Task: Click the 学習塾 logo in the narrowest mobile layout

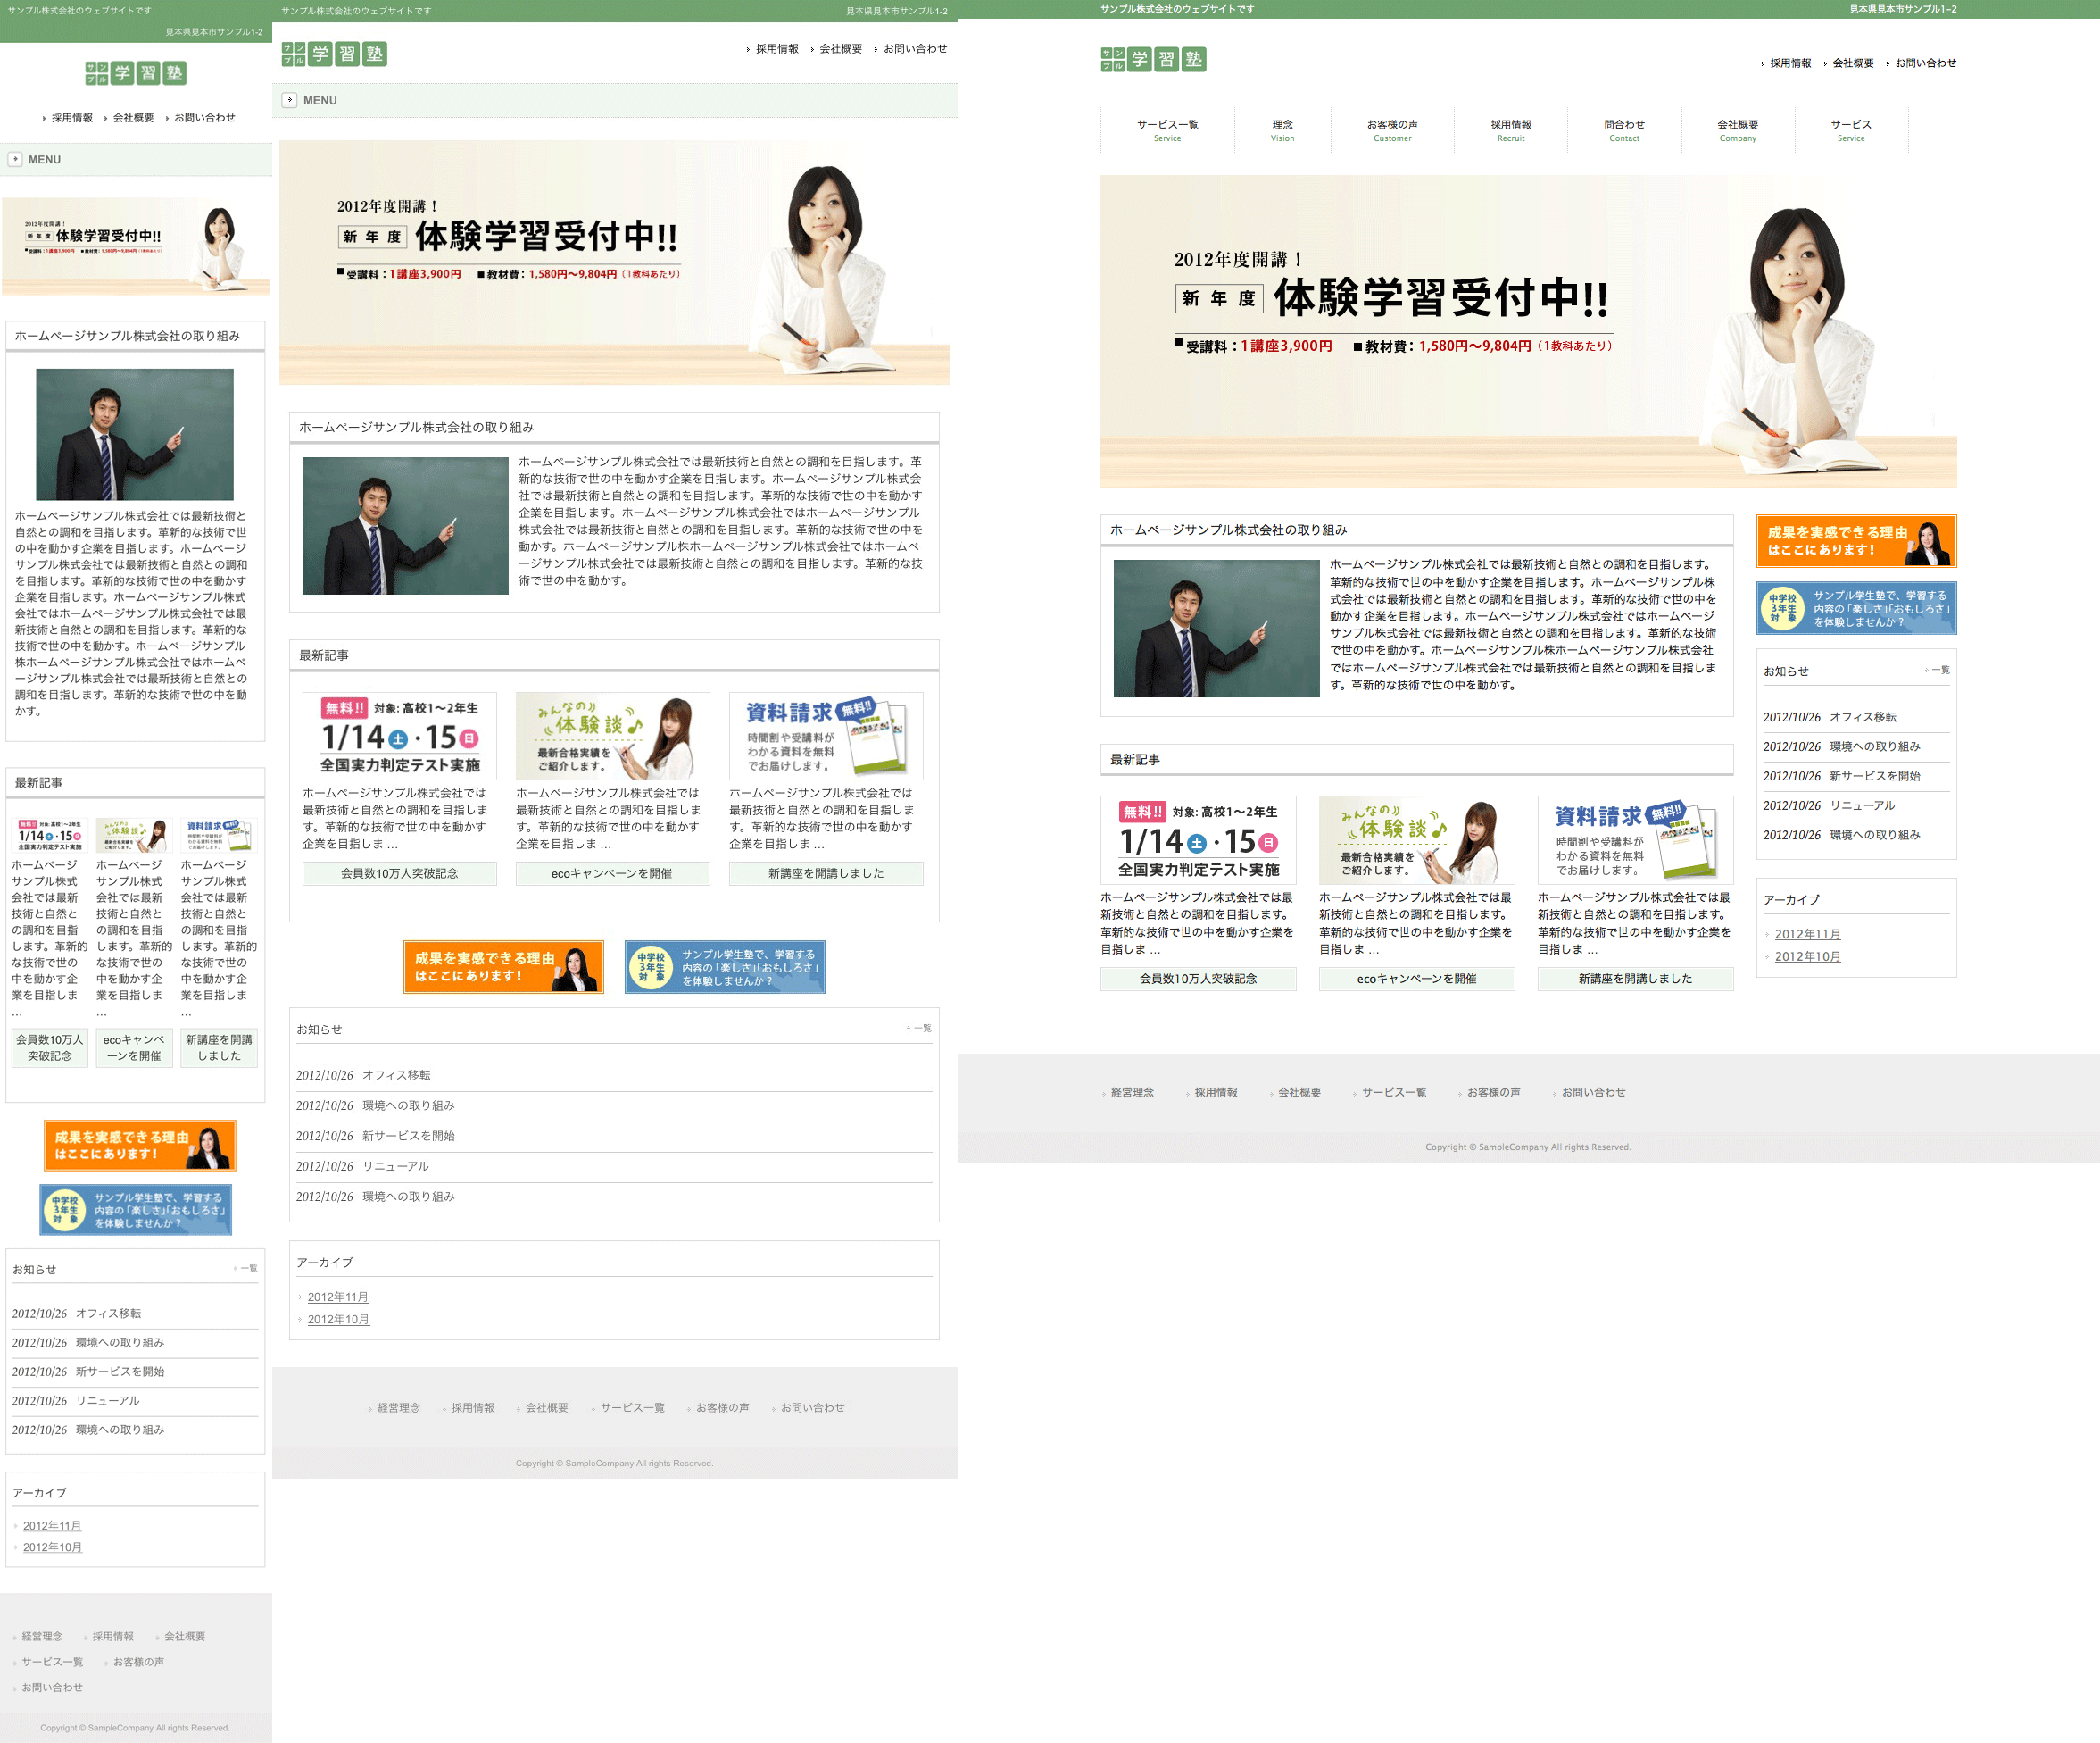Action: 135,73
